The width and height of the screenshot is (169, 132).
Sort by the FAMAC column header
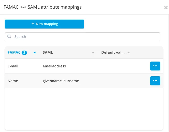pyautogui.click(x=14, y=52)
